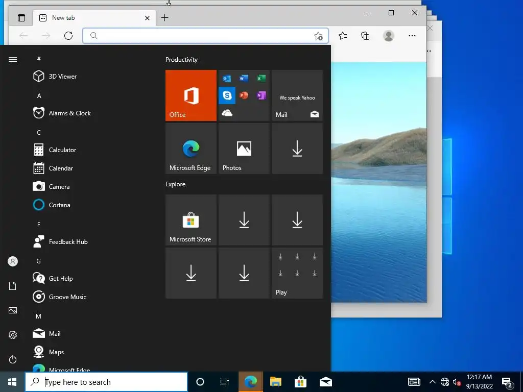
Task: Click the Office tile
Action: (x=191, y=95)
